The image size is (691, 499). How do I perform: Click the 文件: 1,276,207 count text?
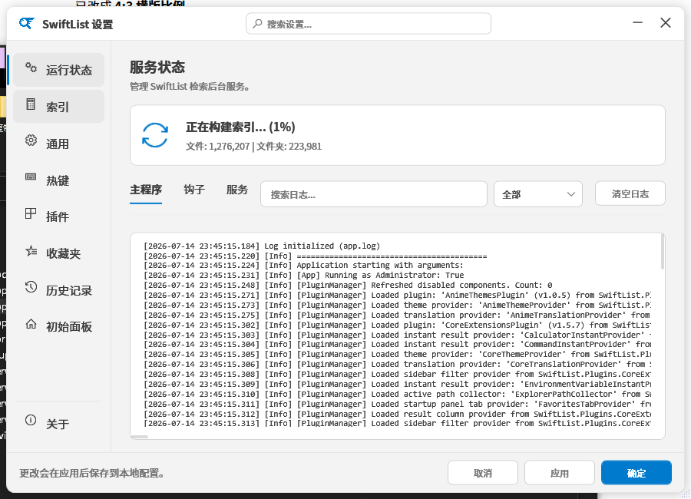coord(218,147)
